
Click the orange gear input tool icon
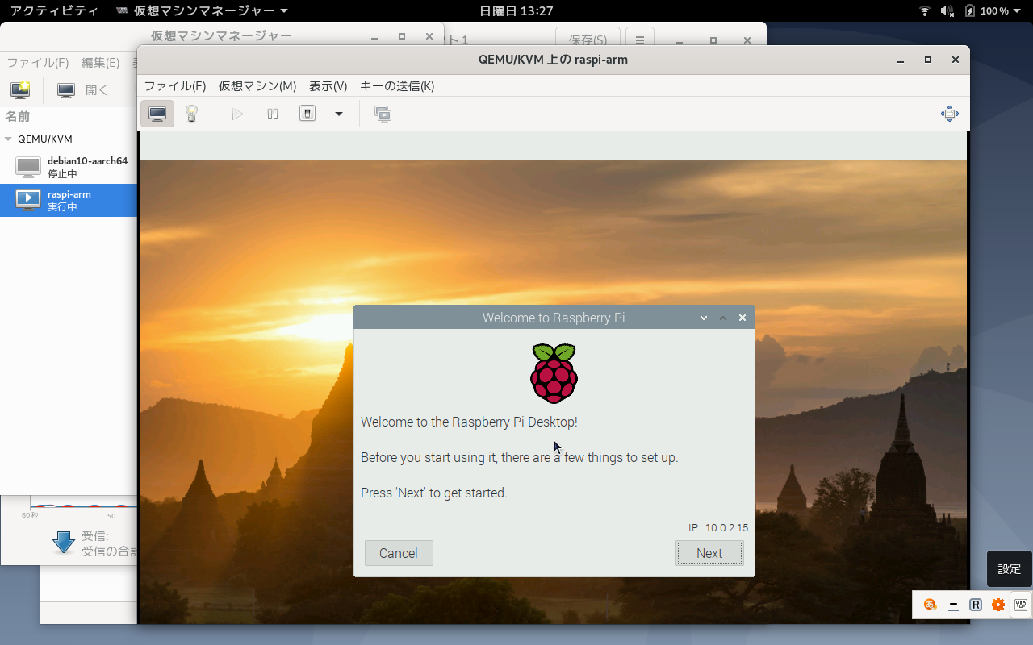pos(998,605)
